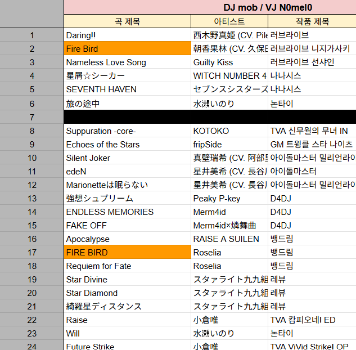Viewport: 356px width, 350px height.
Task: Click the 'fripSide' artist cell
Action: (x=229, y=144)
